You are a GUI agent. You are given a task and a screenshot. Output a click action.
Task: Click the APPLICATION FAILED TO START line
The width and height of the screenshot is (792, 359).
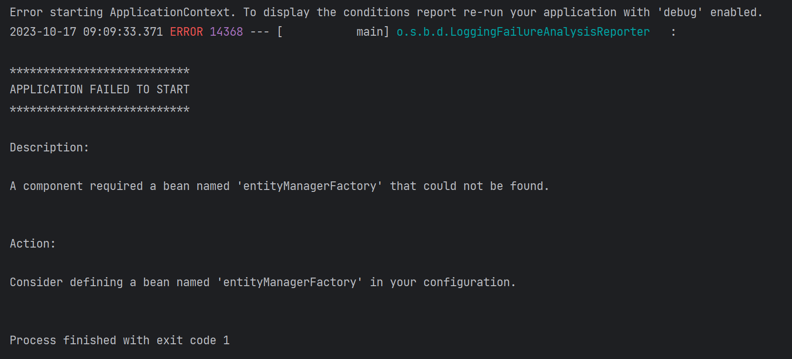point(100,90)
